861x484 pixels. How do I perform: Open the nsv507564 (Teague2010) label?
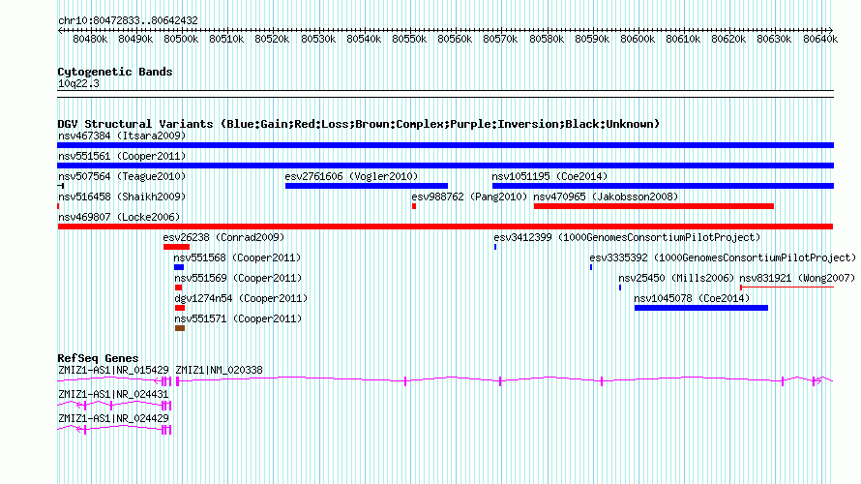pos(122,176)
